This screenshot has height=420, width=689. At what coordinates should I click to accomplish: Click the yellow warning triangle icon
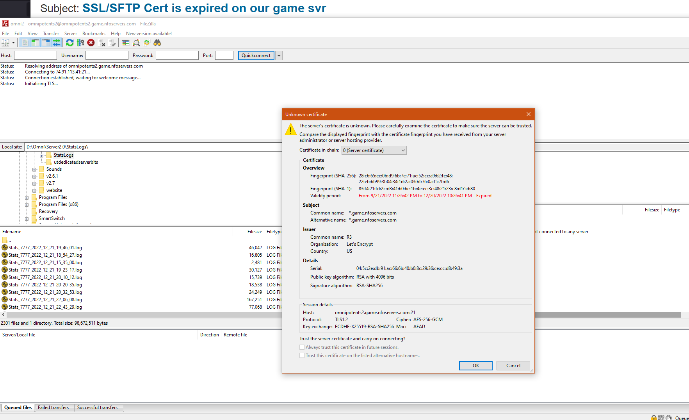[291, 129]
